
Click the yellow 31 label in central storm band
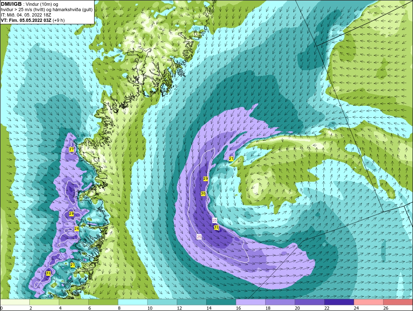(x=216, y=227)
